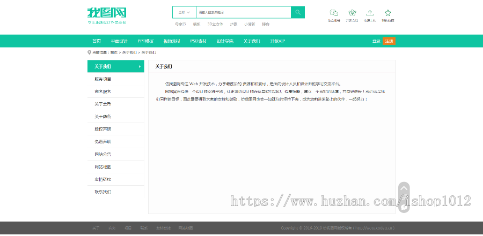The height and width of the screenshot is (236, 483).
Task: Select 版权声明 in the sidebar
Action: point(116,130)
